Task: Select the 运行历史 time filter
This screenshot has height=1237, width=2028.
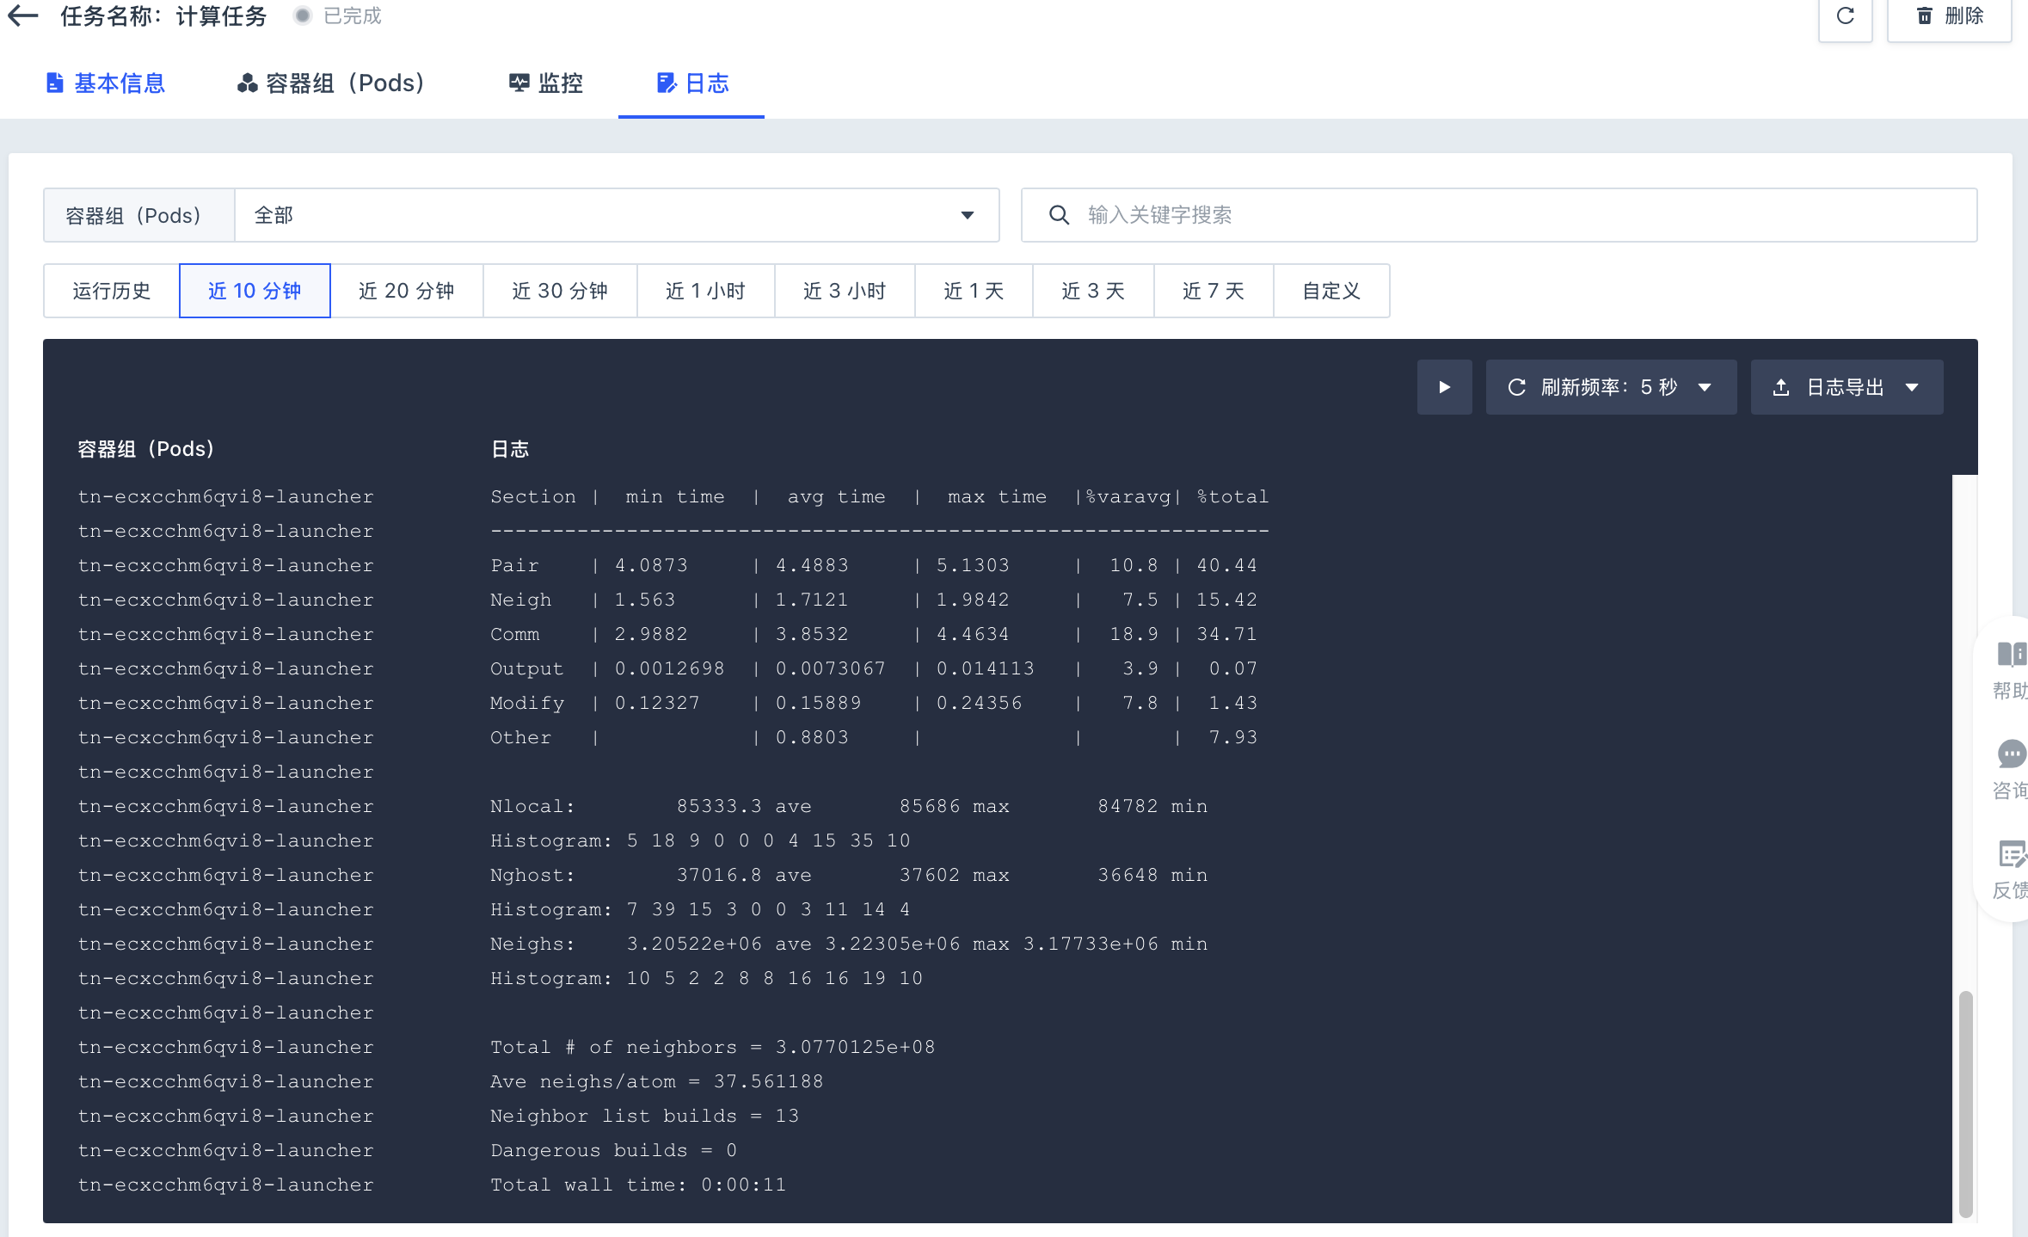Action: click(112, 291)
